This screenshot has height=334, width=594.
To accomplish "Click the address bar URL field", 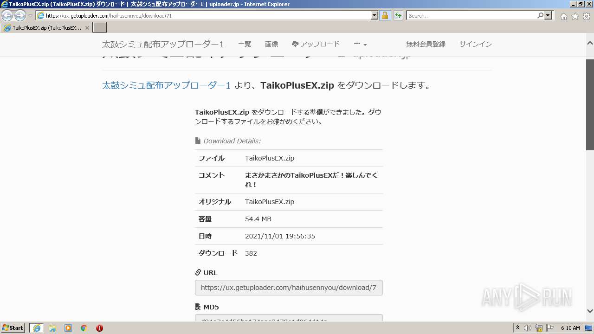I will [203, 15].
